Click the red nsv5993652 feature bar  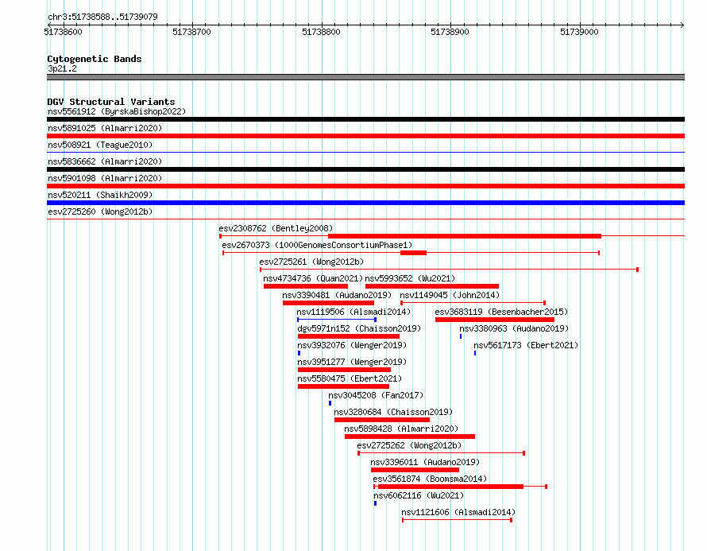coord(432,286)
